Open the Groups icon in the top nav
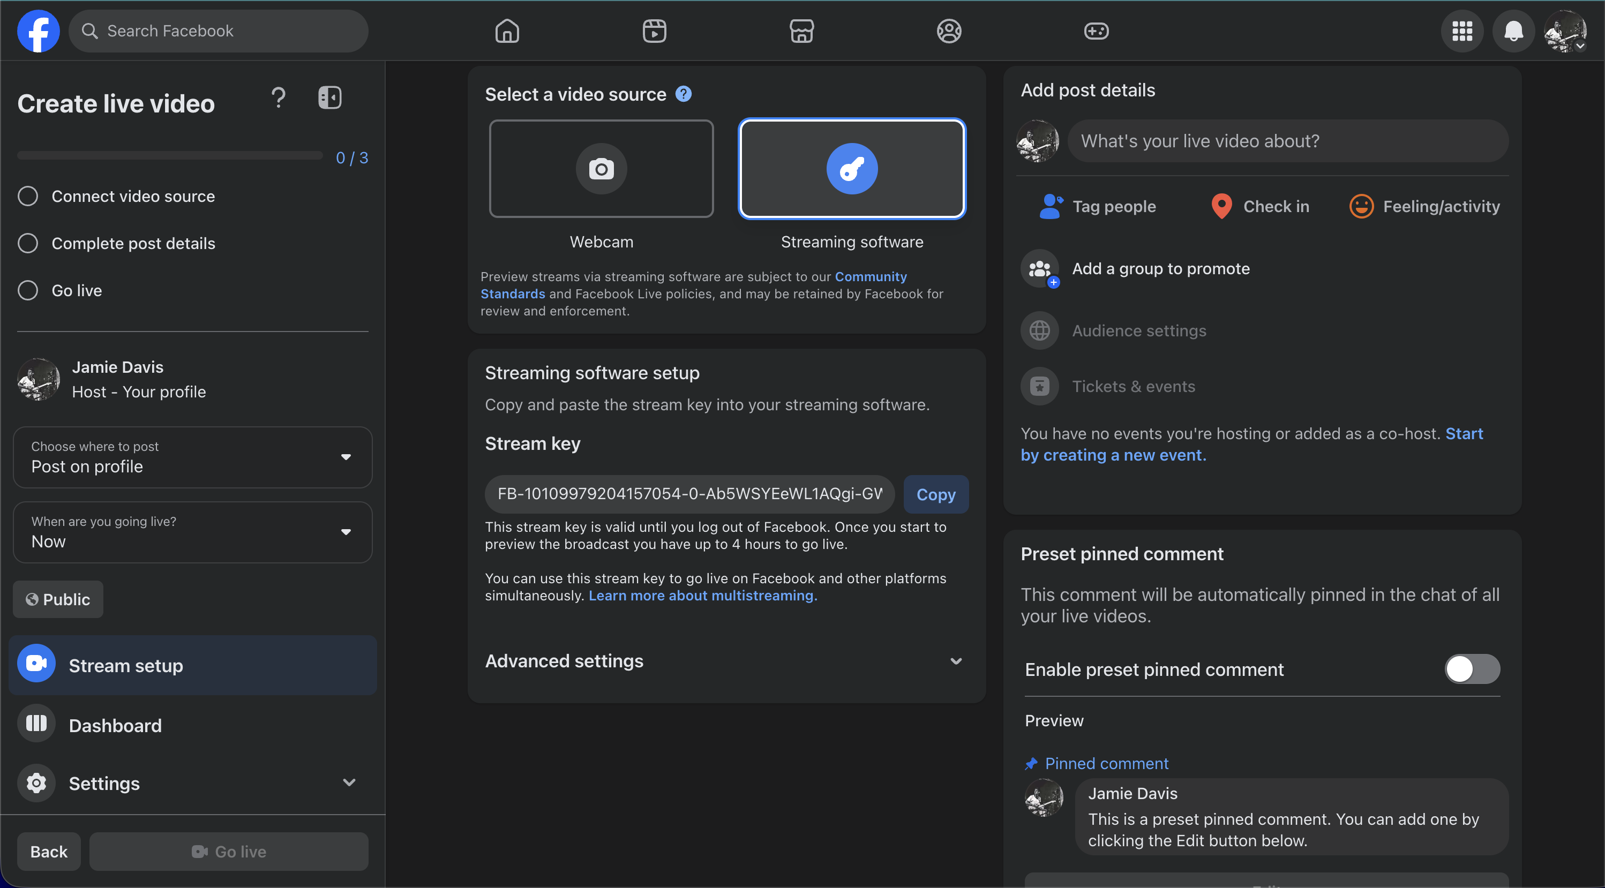Viewport: 1605px width, 888px height. coord(949,31)
